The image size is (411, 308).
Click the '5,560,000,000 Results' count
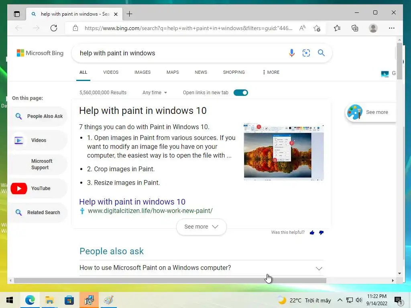point(103,93)
